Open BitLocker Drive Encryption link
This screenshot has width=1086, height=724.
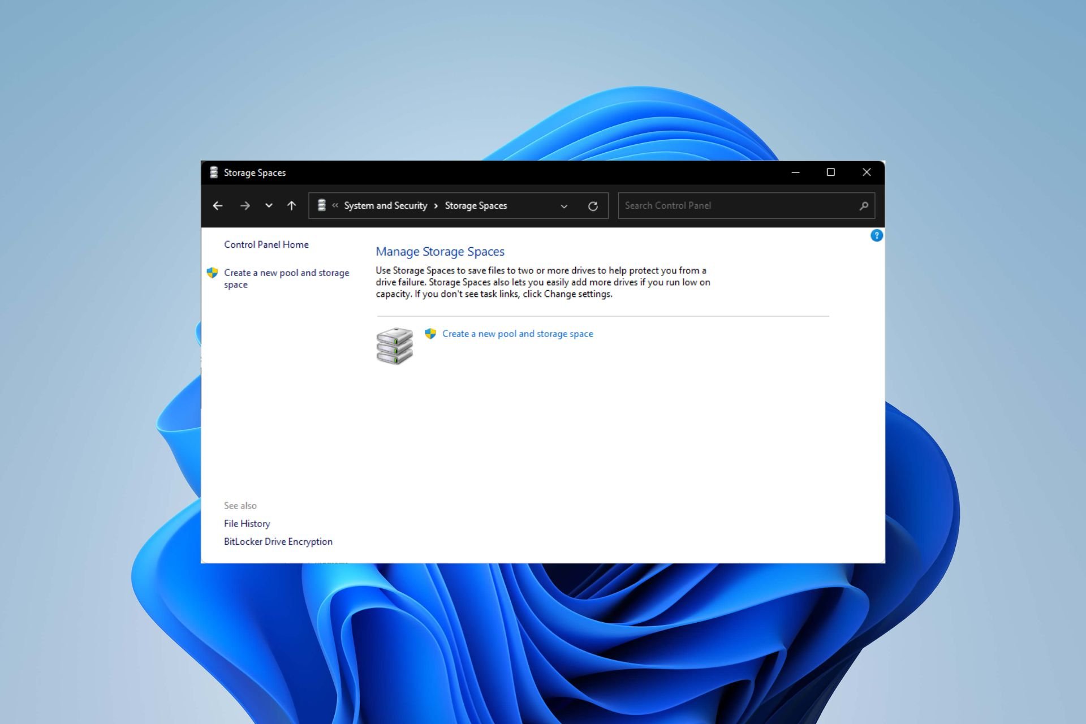pyautogui.click(x=278, y=541)
